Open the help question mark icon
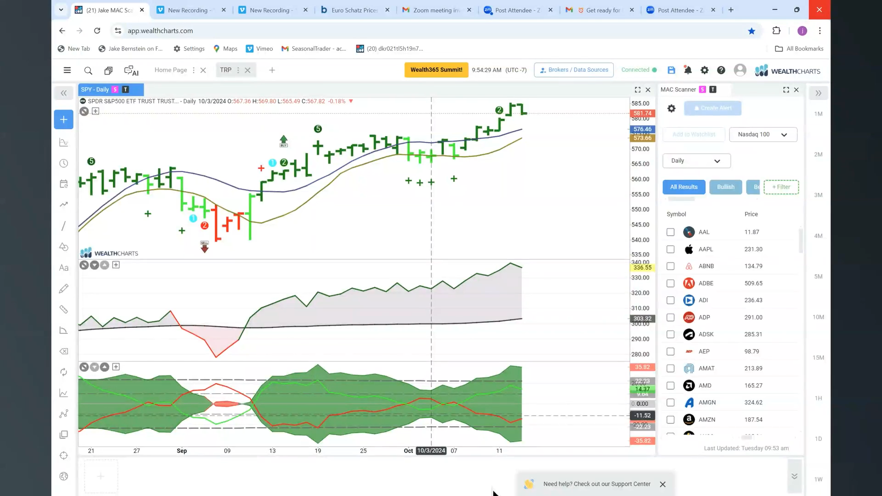 tap(721, 70)
